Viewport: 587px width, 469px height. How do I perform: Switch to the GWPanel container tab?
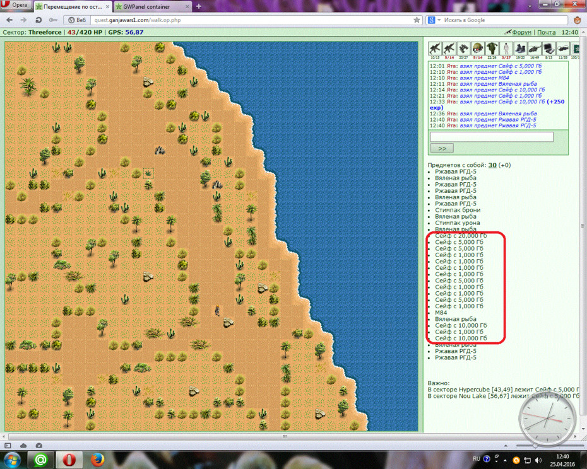pyautogui.click(x=152, y=7)
